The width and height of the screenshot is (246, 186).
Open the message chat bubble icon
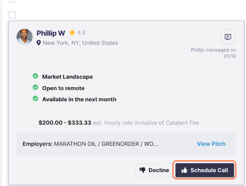pos(228,37)
